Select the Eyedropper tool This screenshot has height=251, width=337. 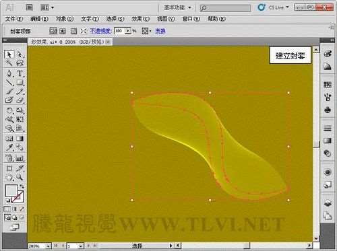click(9, 147)
